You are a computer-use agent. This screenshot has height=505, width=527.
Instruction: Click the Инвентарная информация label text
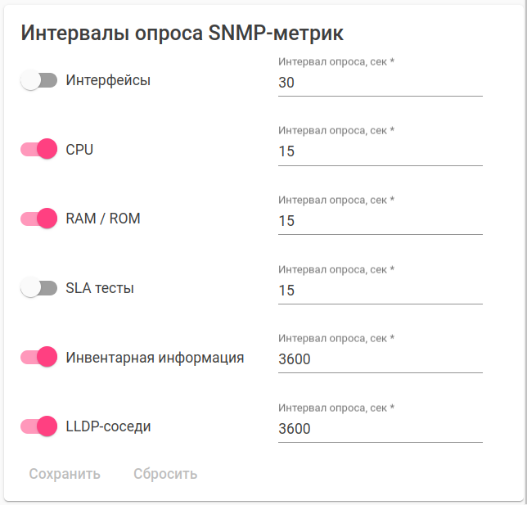(x=155, y=358)
